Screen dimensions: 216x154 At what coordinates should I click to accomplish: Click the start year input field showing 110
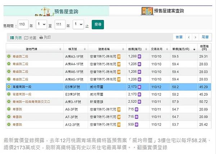click(x=22, y=24)
